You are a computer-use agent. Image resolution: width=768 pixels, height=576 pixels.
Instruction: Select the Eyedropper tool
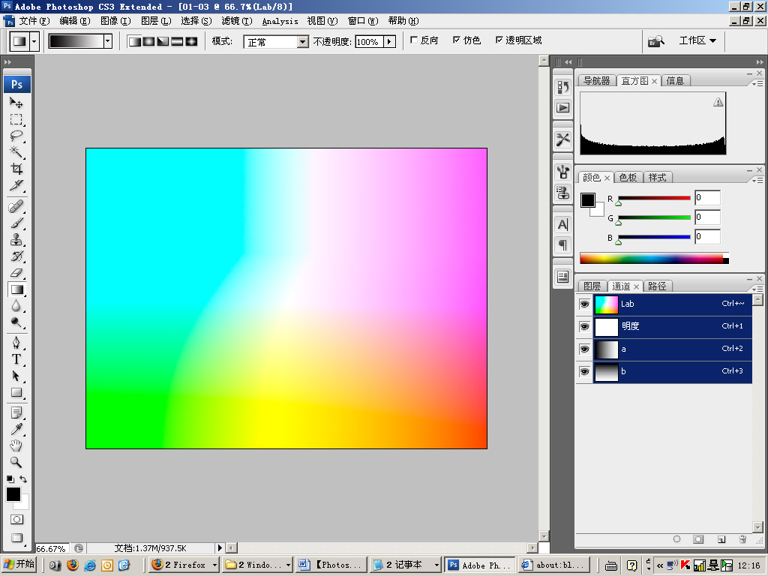click(16, 430)
